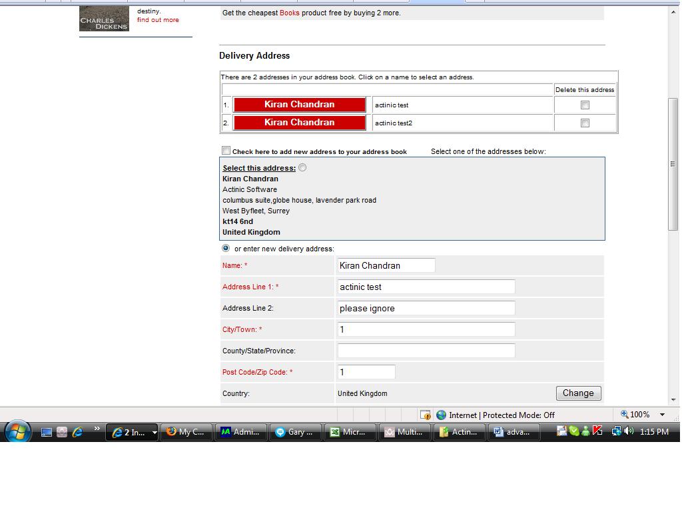Click Show Desktop icon in Quick Launch
This screenshot has width=682, height=512.
pyautogui.click(x=47, y=432)
